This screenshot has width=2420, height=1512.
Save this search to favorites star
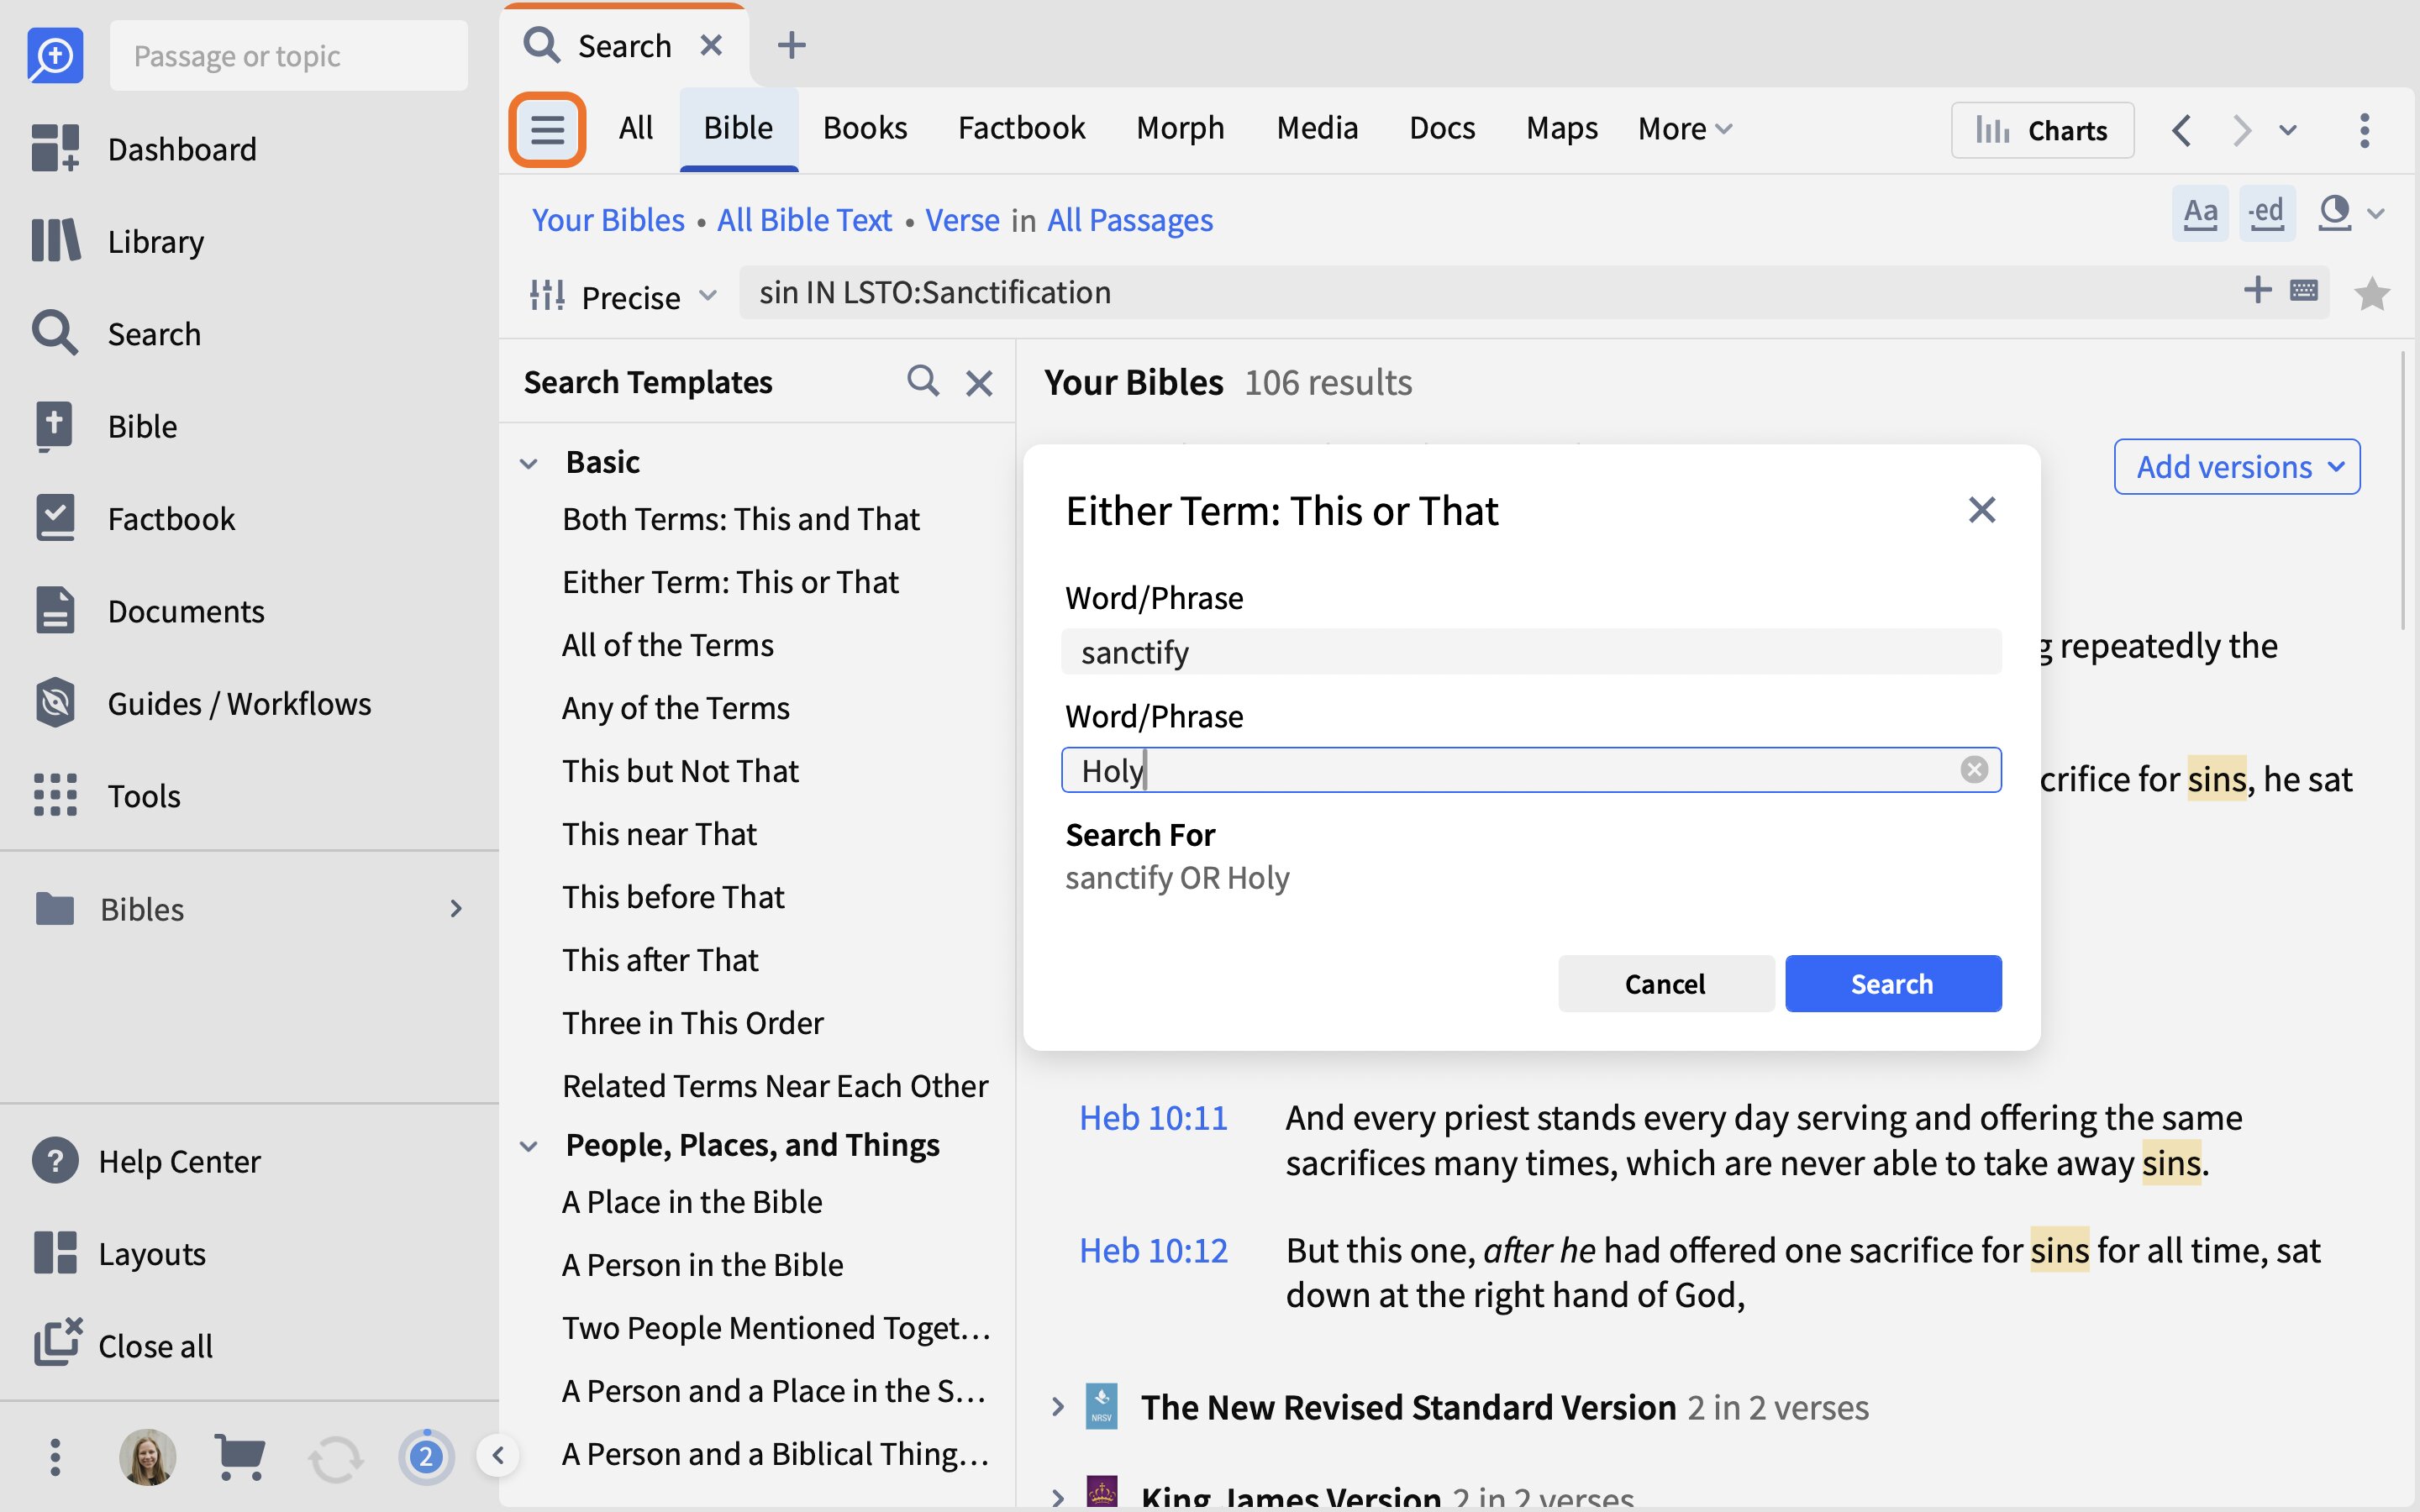point(2372,293)
